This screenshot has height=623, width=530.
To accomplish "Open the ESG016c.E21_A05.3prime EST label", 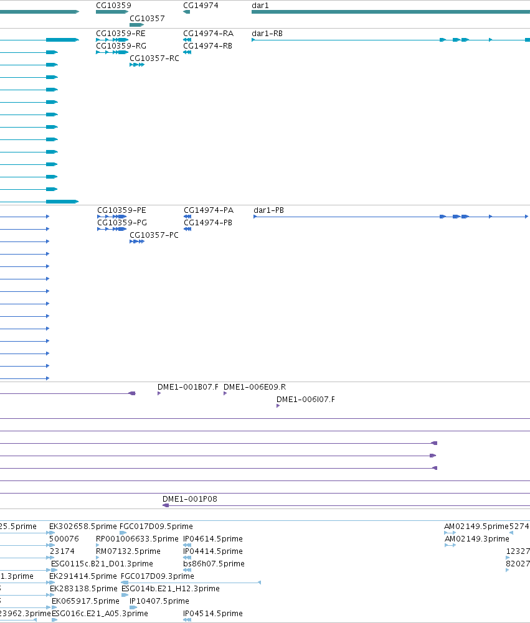I will [x=100, y=614].
